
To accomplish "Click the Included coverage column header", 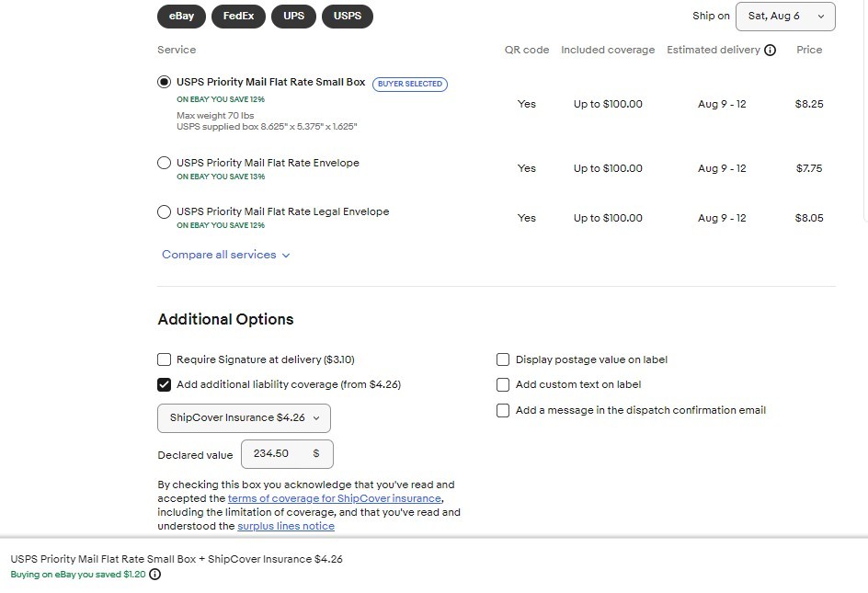I will pos(608,50).
